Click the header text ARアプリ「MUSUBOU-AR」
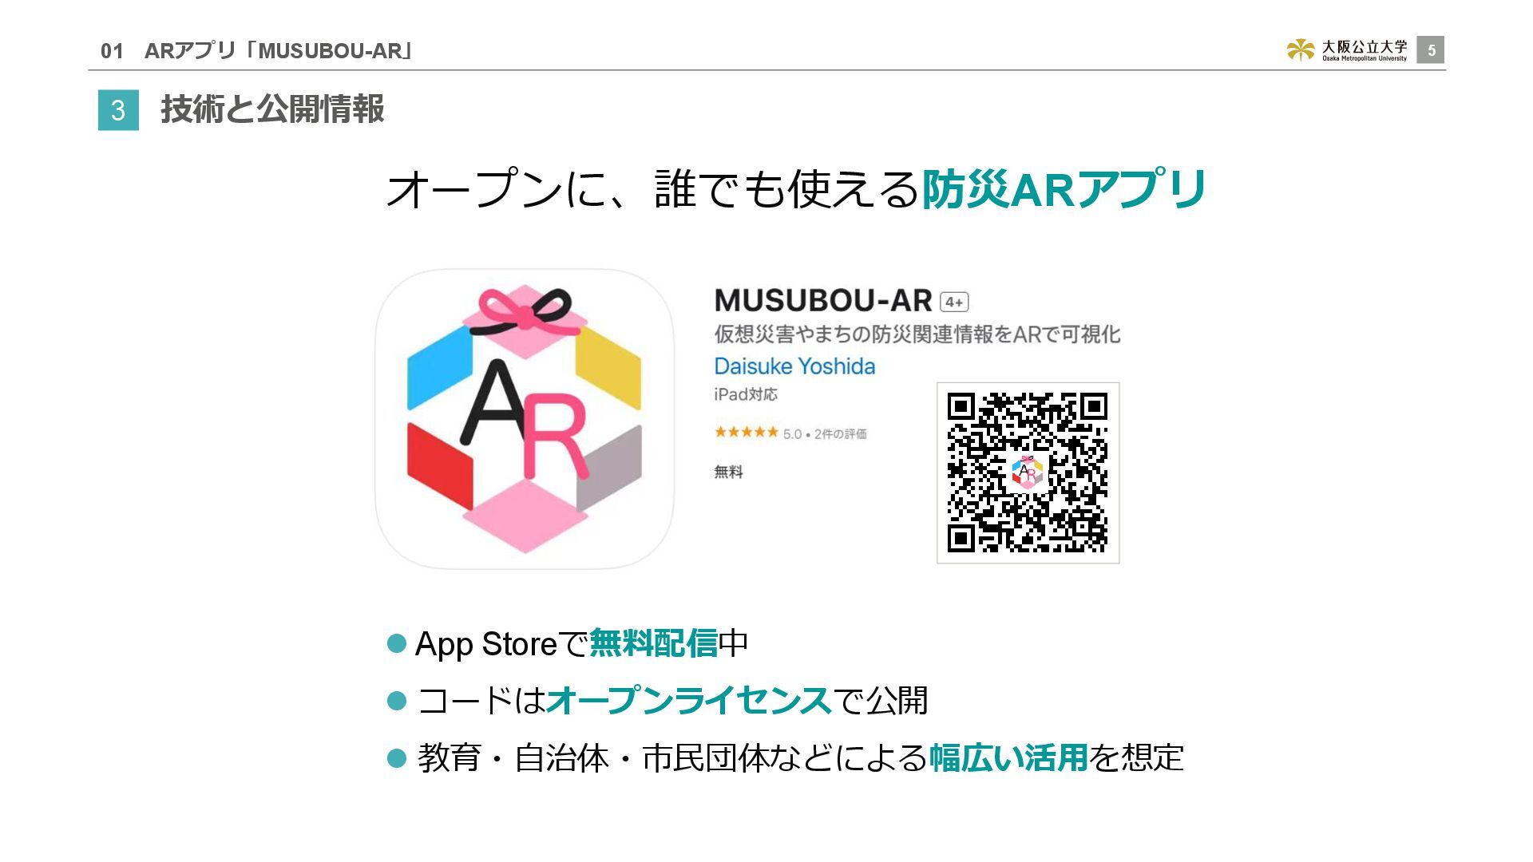 coord(279,51)
